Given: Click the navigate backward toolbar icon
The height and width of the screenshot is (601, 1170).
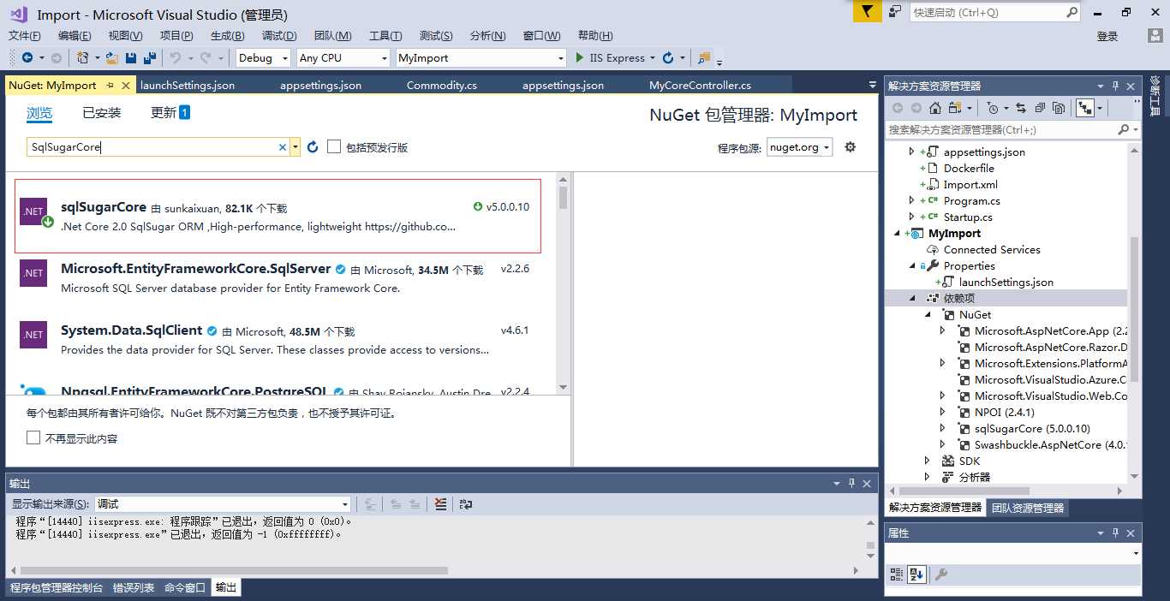Looking at the screenshot, I should point(27,58).
